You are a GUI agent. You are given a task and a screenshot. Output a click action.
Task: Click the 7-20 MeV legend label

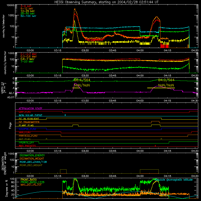coord(27,62)
